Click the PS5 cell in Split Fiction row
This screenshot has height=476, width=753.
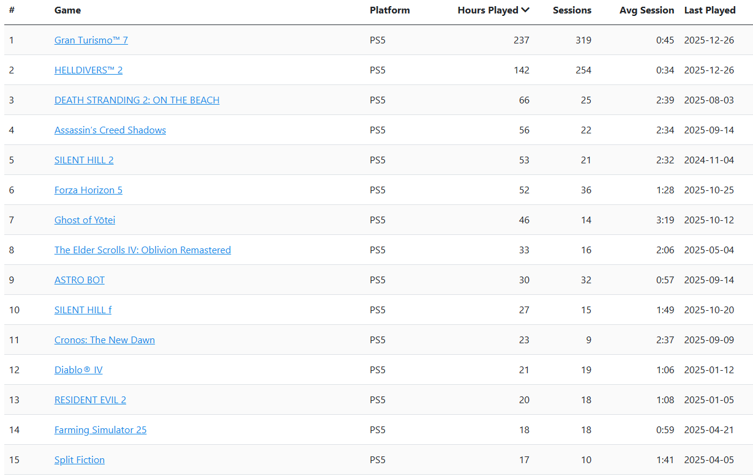378,460
